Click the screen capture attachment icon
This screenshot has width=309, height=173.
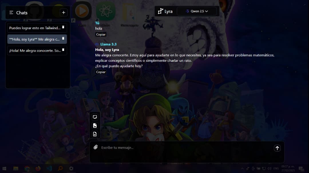coord(95,117)
